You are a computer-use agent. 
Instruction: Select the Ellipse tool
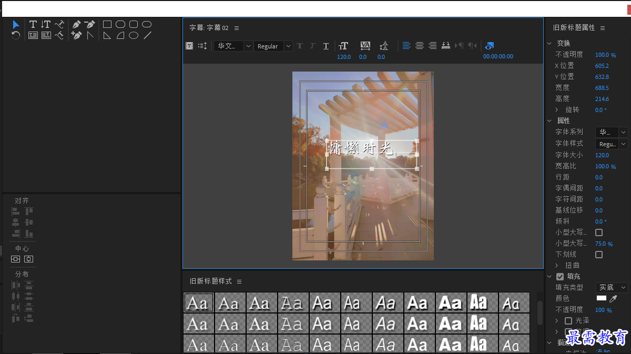(134, 35)
